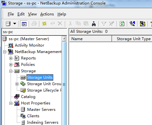Click the Catalog book icon
The width and height of the screenshot is (152, 125).
17,97
